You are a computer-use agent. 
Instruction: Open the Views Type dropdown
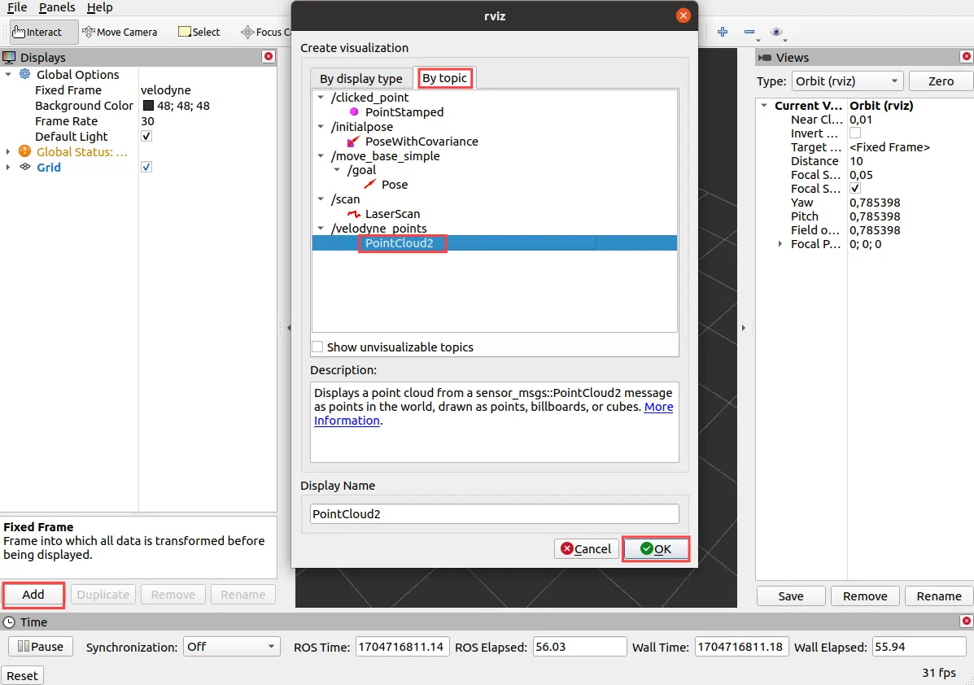tap(847, 81)
